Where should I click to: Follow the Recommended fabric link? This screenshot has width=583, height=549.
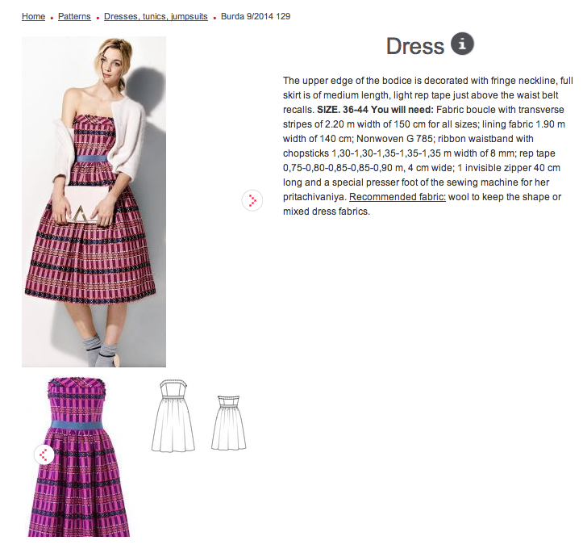click(397, 196)
